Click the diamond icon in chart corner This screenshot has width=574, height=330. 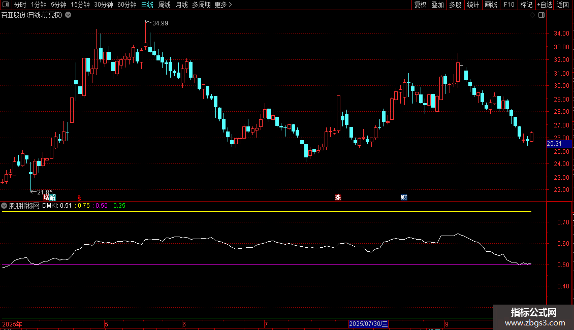point(532,15)
